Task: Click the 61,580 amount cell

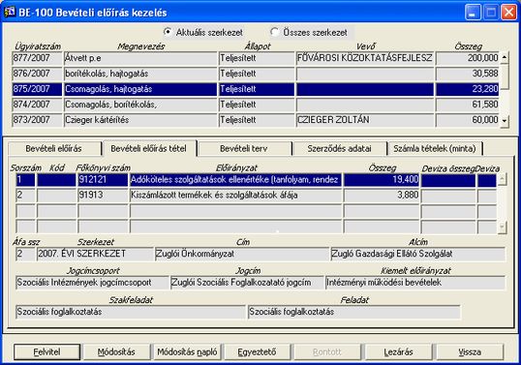Action: tap(467, 105)
